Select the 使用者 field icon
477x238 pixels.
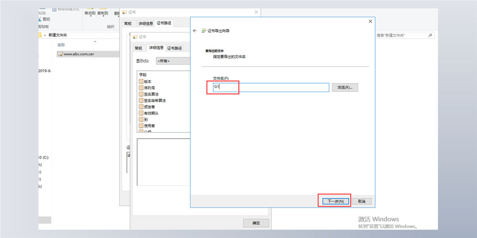pyautogui.click(x=141, y=126)
